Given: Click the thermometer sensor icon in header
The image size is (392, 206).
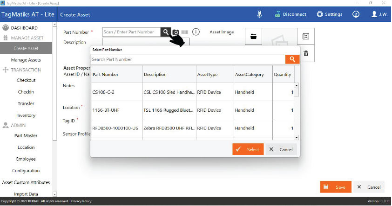Looking at the screenshot, I should 260,14.
